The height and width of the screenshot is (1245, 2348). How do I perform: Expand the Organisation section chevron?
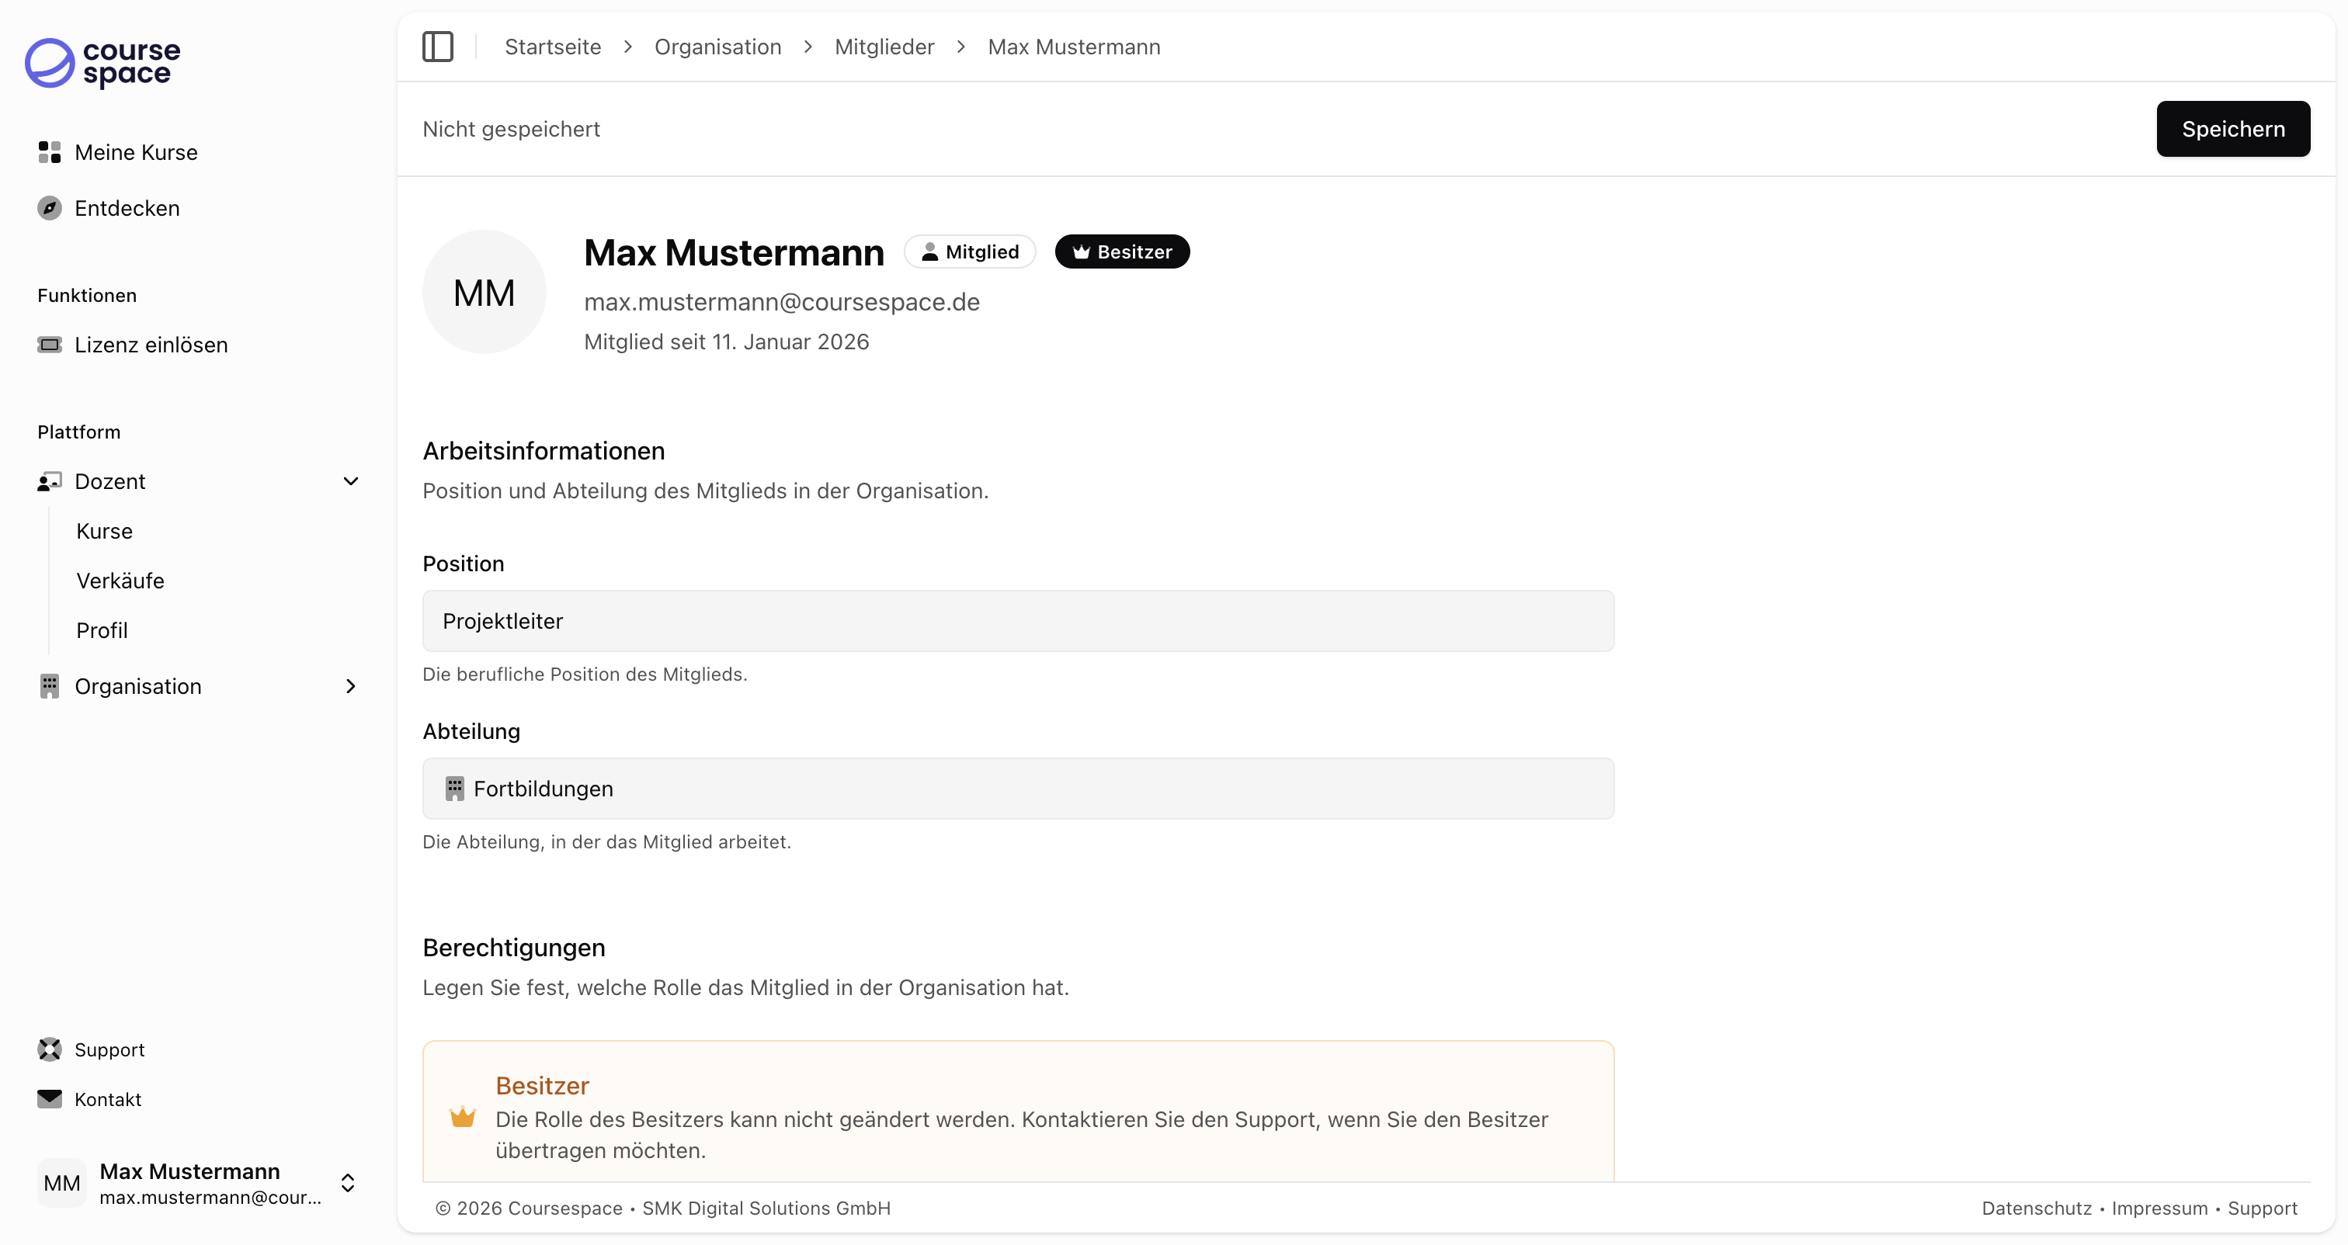click(x=351, y=686)
